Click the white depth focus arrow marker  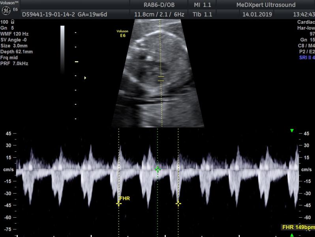(85, 78)
